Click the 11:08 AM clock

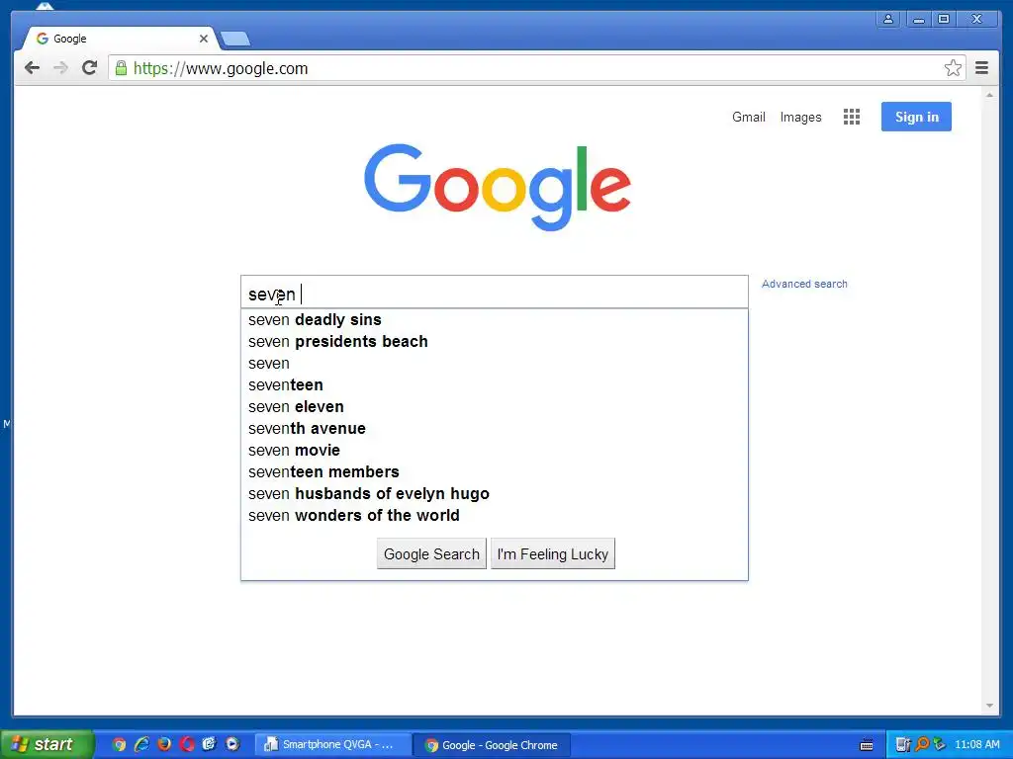coord(976,745)
